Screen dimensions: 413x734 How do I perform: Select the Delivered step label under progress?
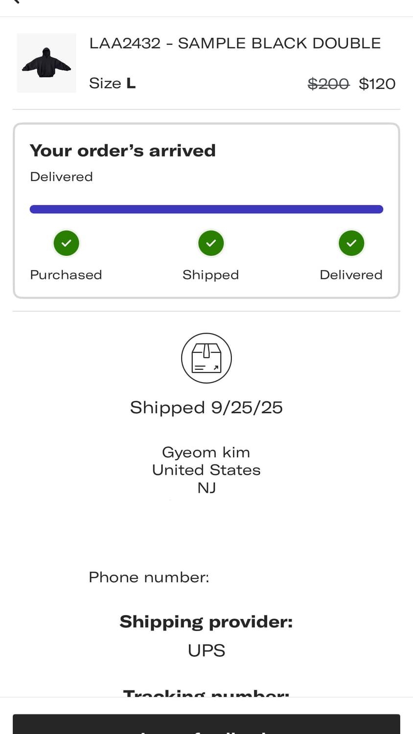point(351,275)
